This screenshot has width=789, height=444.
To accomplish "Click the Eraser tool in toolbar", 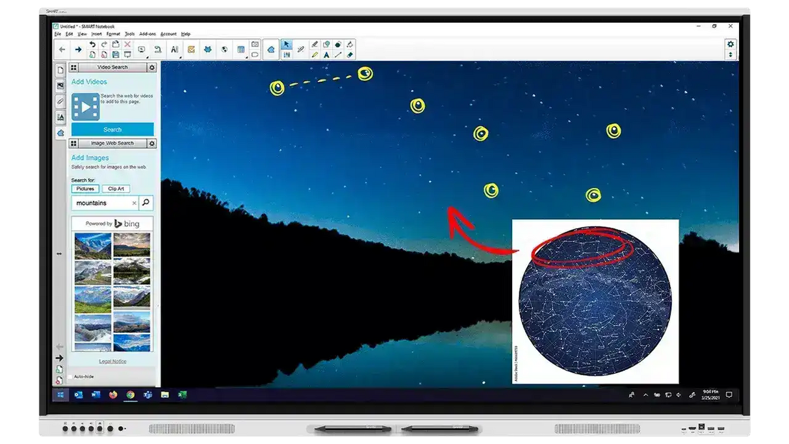I will tap(350, 55).
